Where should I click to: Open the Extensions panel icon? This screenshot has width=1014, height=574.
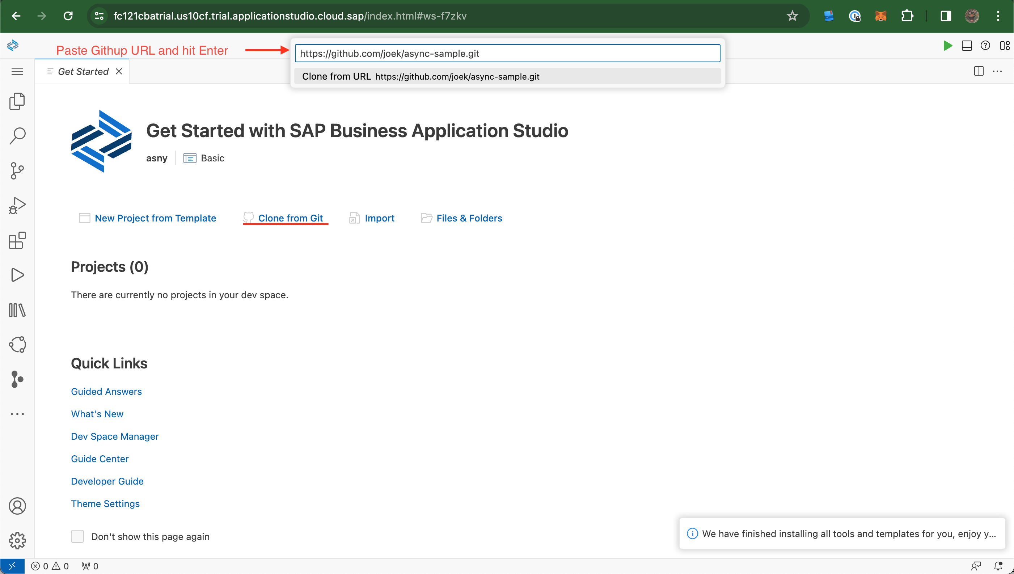tap(17, 240)
